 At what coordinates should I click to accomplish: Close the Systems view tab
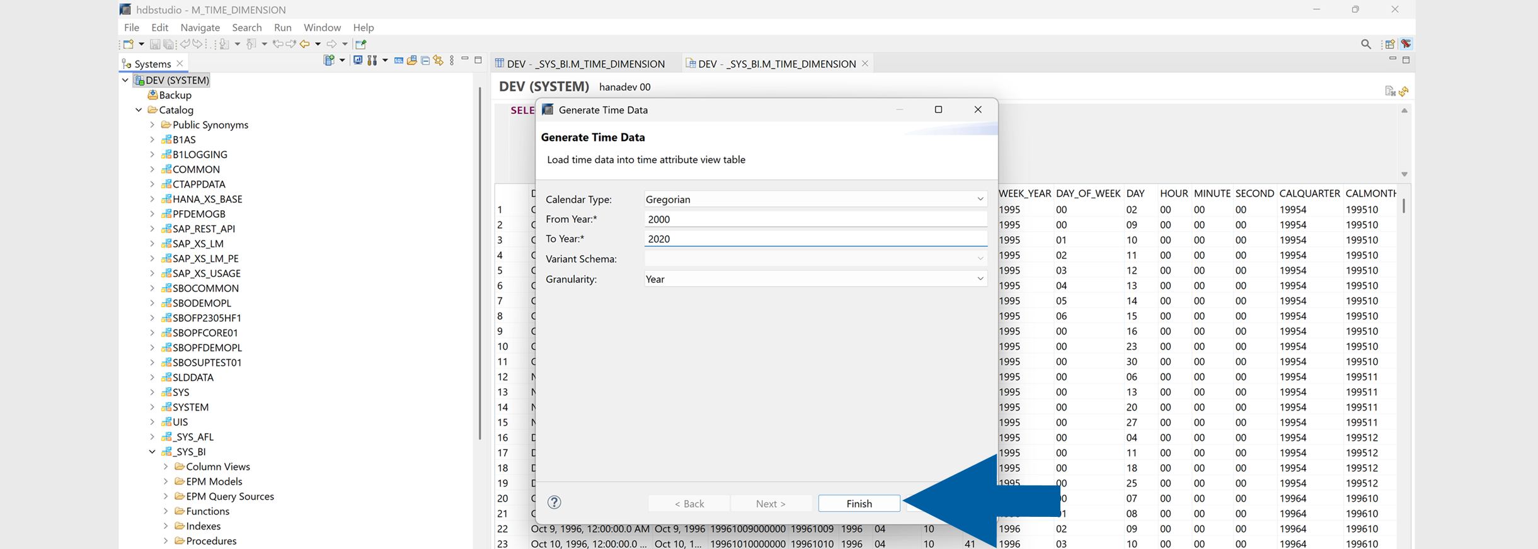180,64
